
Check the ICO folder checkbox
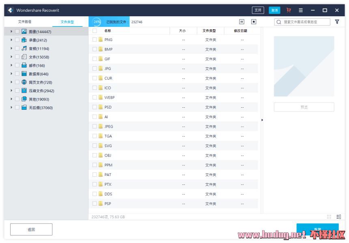[95, 88]
